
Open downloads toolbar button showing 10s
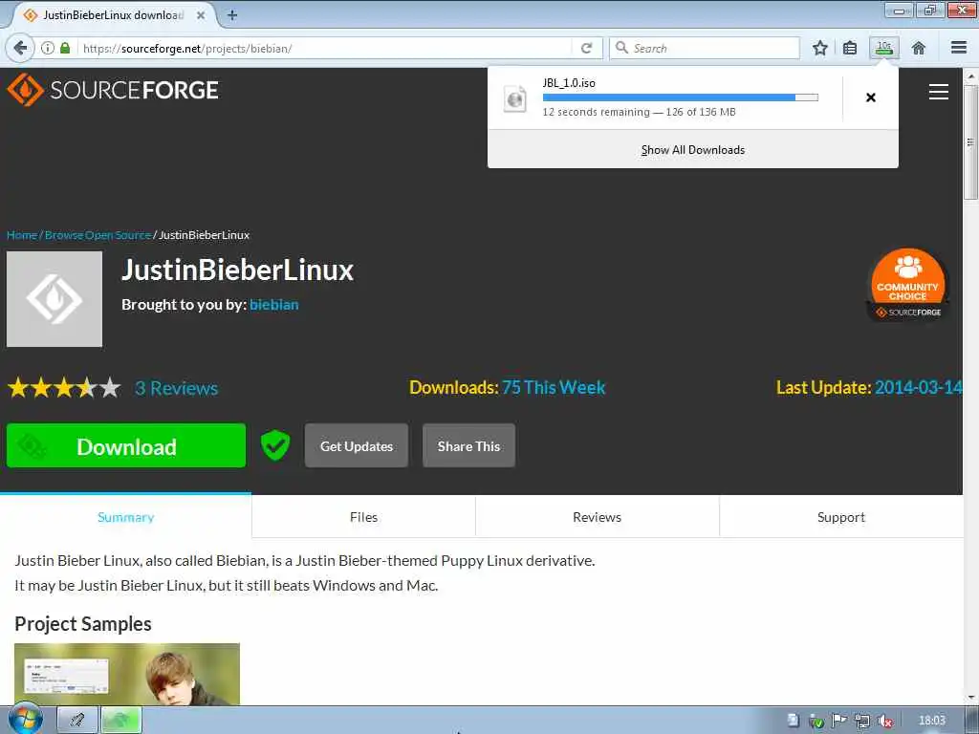(x=884, y=48)
